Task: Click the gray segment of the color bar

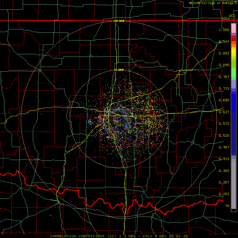Action: tap(234, 184)
